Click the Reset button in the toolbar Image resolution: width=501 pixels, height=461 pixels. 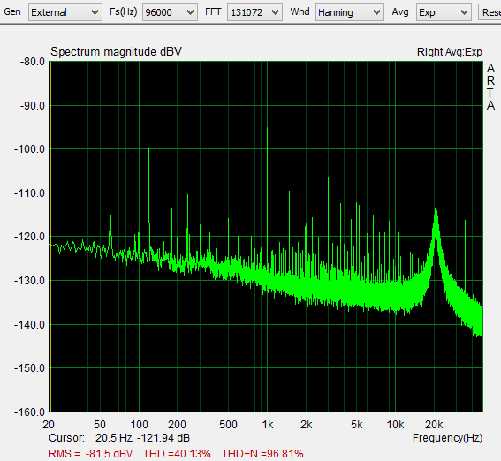tap(490, 12)
